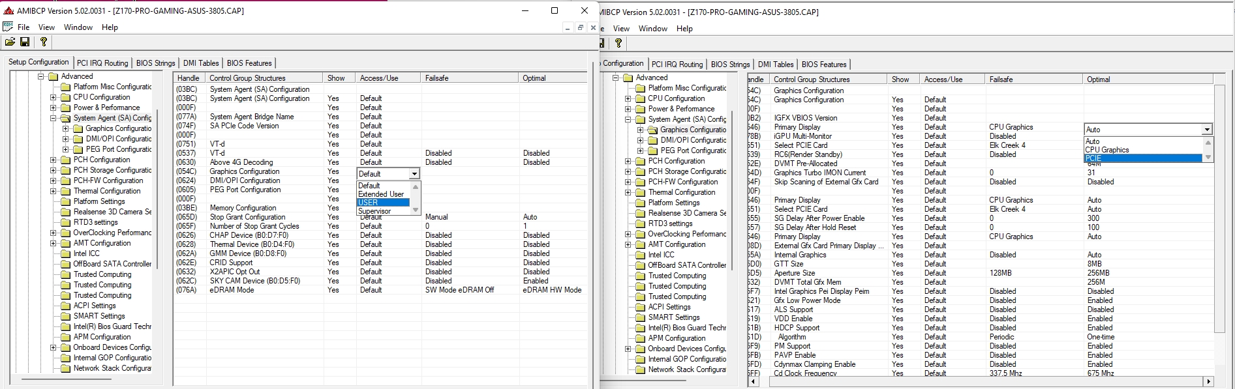Open the Help menu in right window

(684, 29)
